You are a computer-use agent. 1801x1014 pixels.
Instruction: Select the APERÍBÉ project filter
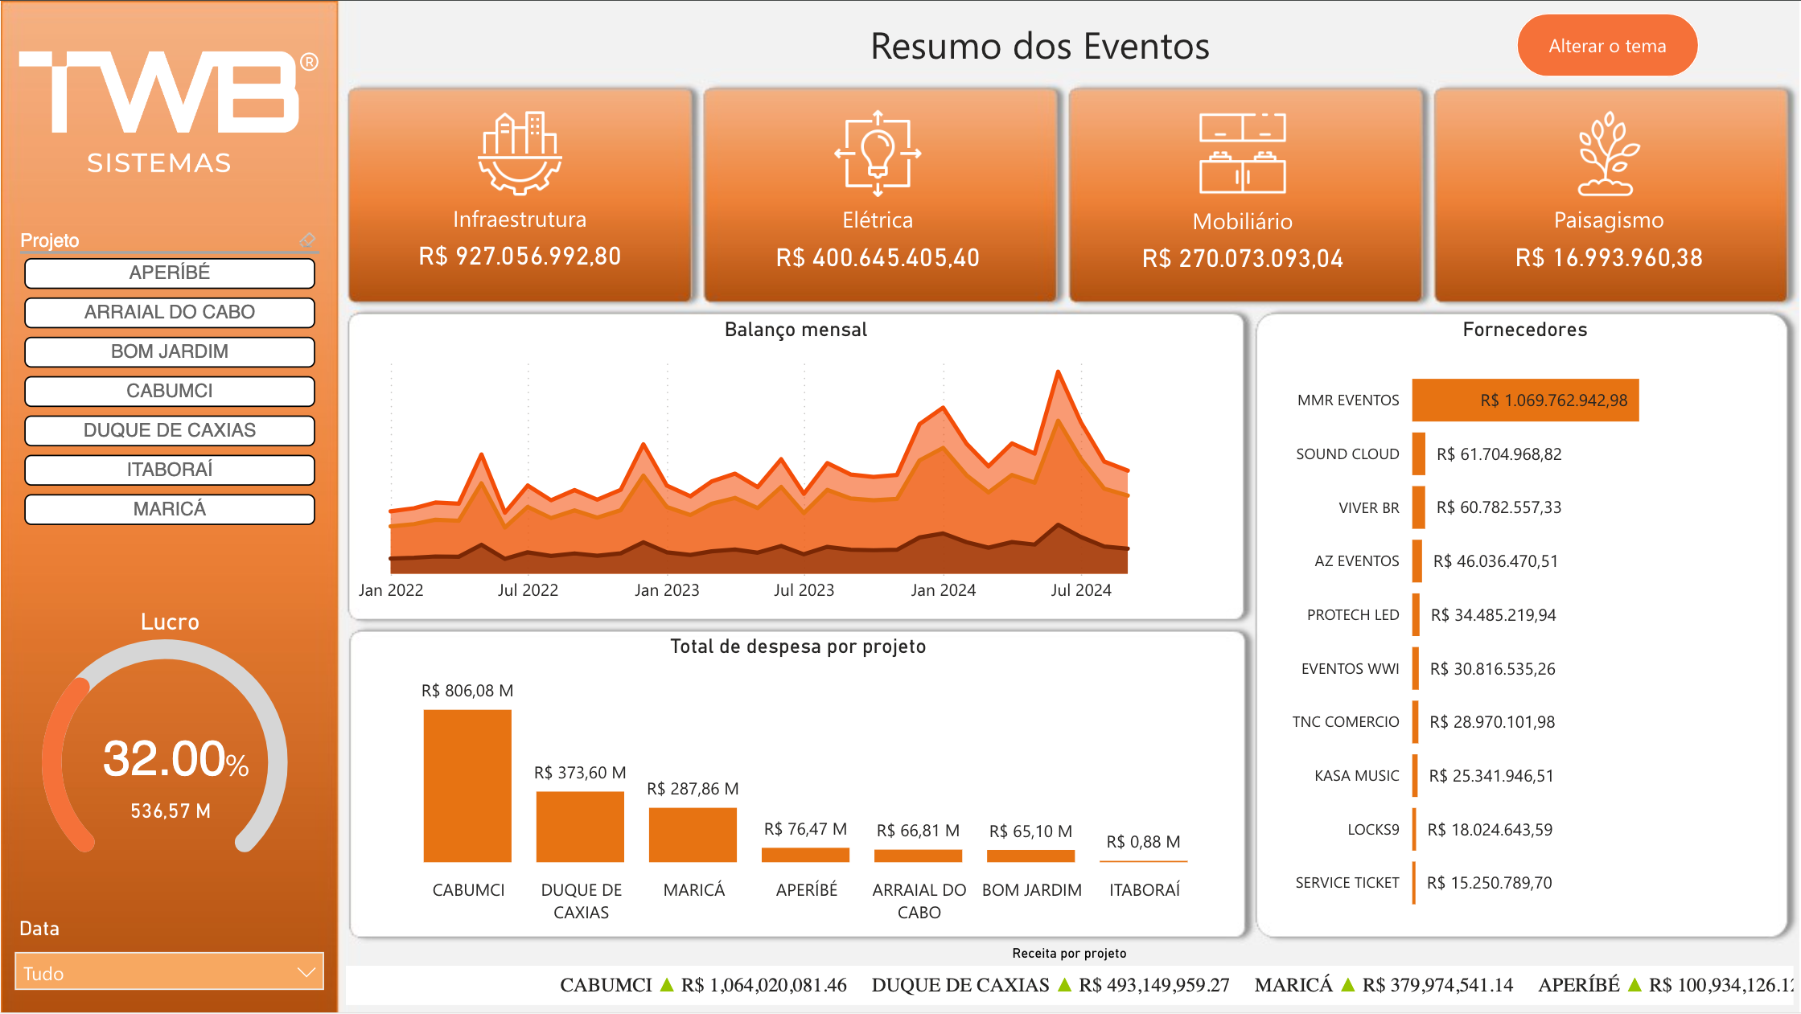pyautogui.click(x=169, y=273)
